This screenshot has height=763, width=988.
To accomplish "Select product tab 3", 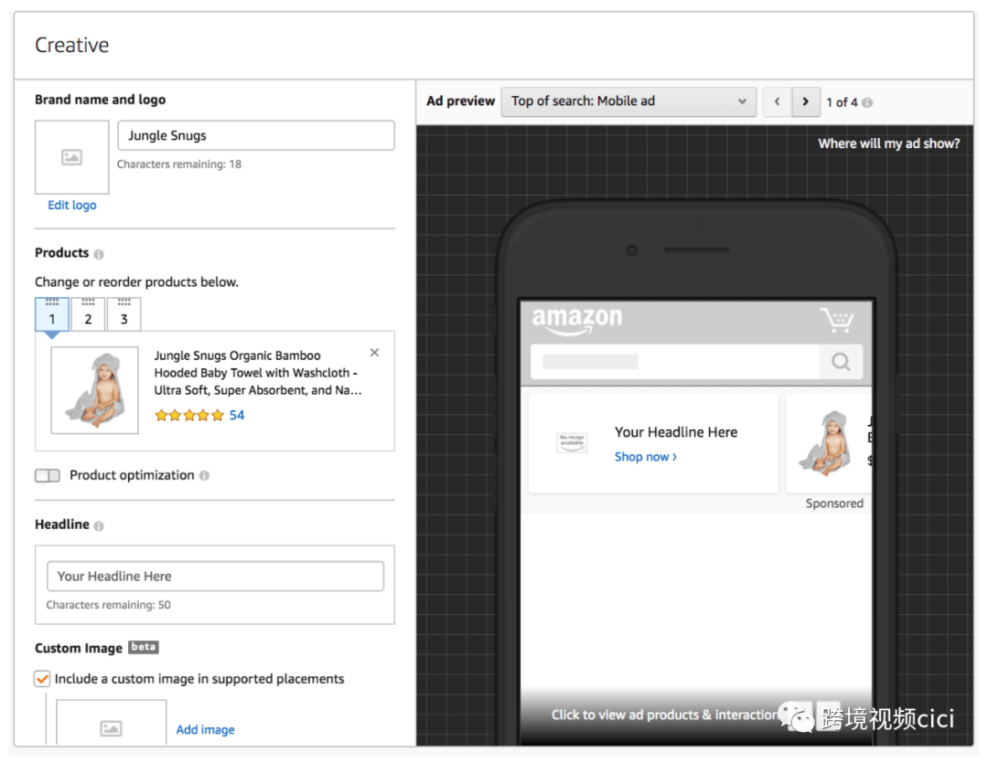I will (124, 315).
